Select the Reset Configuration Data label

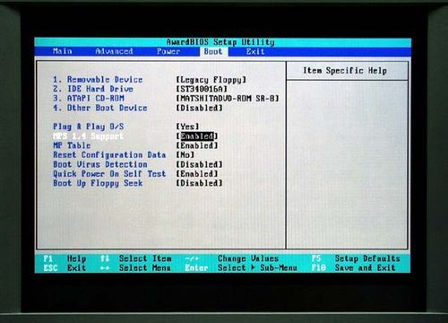(x=109, y=155)
